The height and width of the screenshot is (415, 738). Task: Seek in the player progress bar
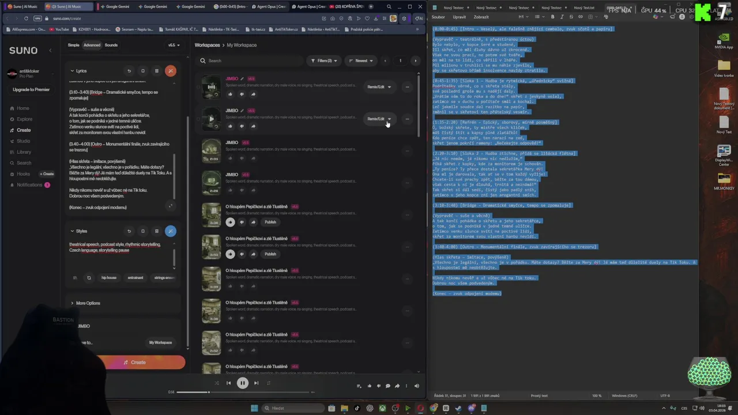point(244,393)
